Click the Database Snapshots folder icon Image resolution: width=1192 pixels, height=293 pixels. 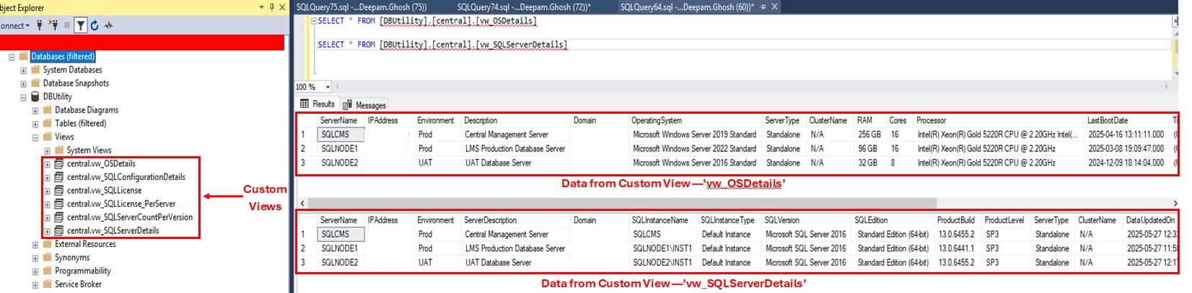click(35, 83)
